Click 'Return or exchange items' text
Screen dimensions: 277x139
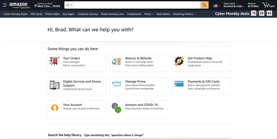pyautogui.click(x=139, y=62)
